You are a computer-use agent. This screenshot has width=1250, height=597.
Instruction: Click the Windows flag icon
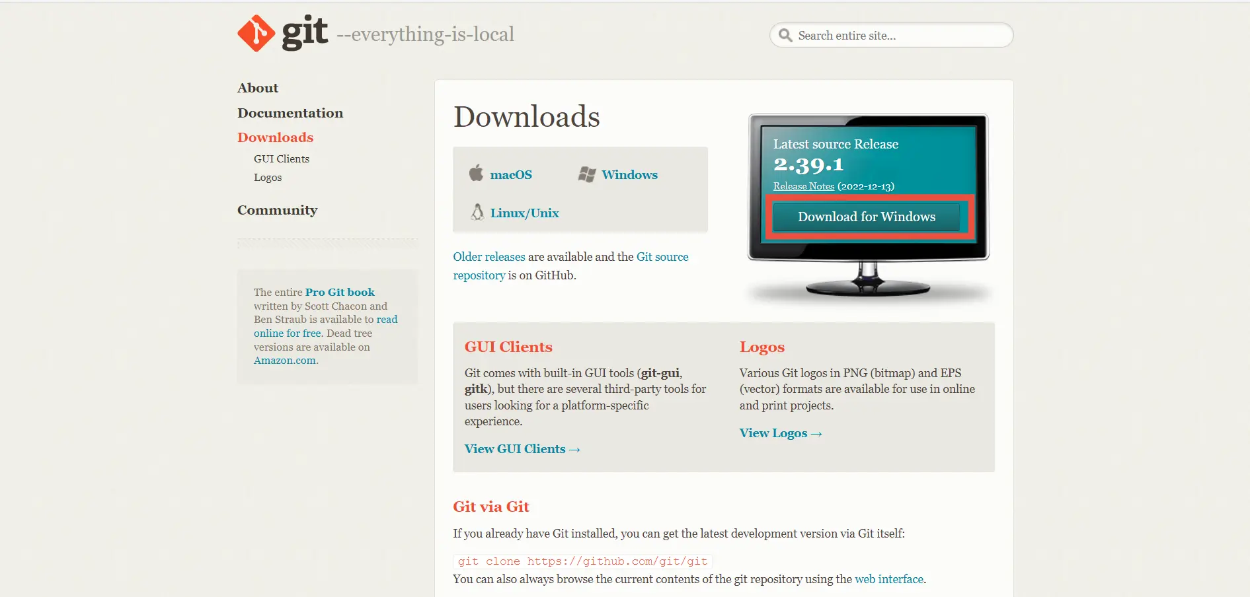coord(587,174)
